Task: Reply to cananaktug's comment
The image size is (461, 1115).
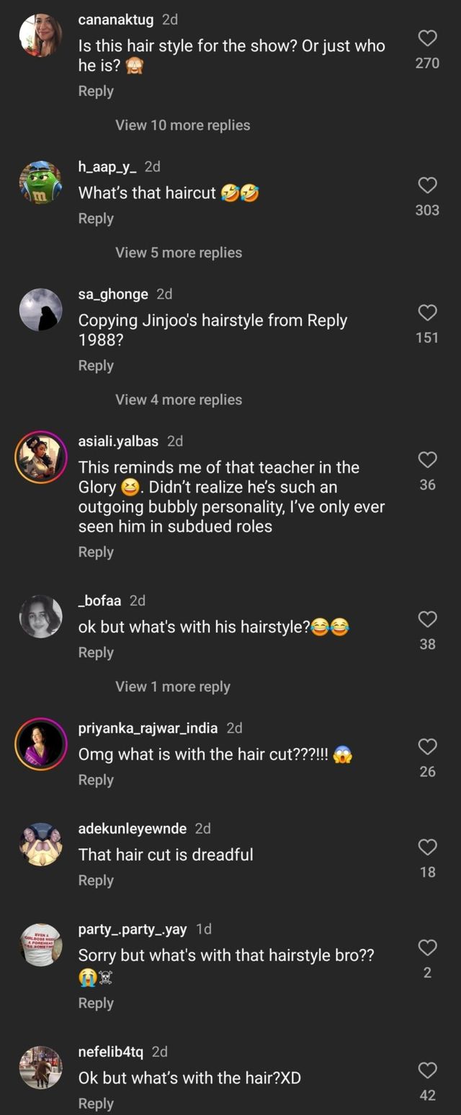Action: (96, 91)
